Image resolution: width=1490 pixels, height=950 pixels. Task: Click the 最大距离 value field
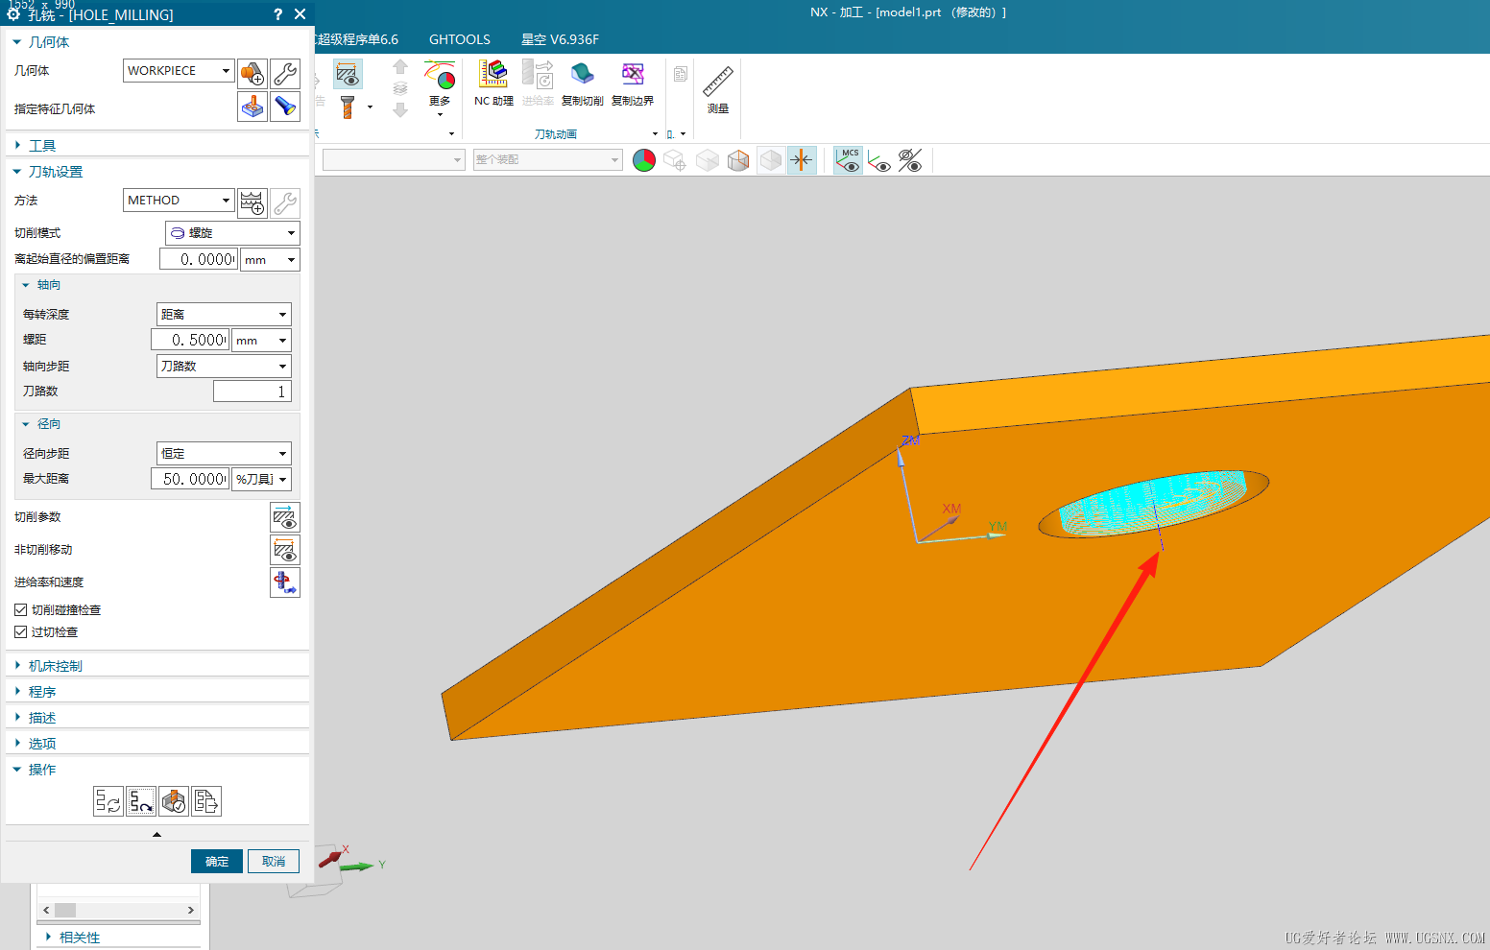click(x=190, y=479)
